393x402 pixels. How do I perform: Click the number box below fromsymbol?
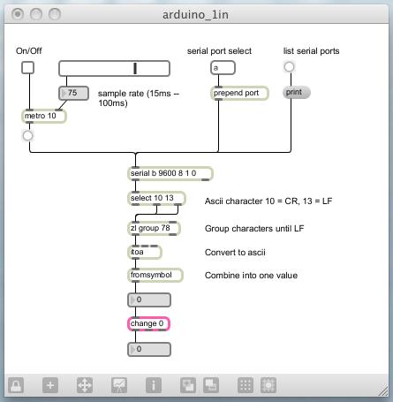pos(149,300)
